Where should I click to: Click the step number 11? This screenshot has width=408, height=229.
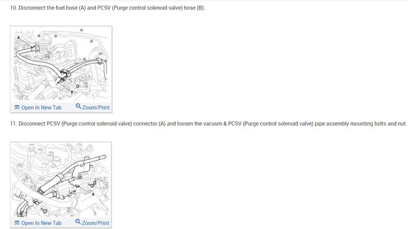13,124
